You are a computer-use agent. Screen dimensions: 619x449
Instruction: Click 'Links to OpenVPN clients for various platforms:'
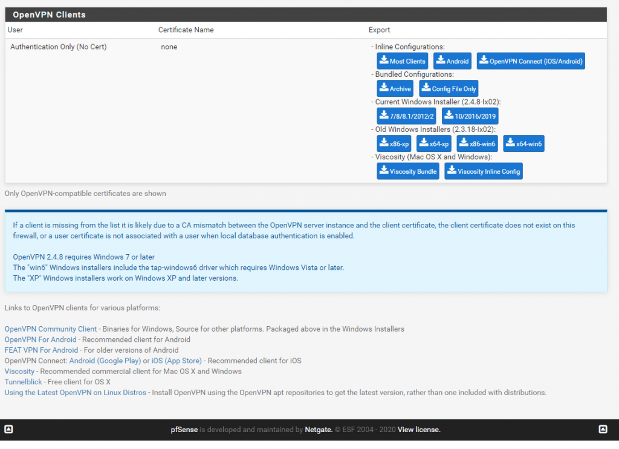coord(82,308)
